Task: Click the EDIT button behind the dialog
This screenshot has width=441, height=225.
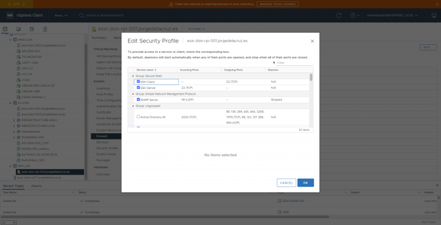Action: 428,48
